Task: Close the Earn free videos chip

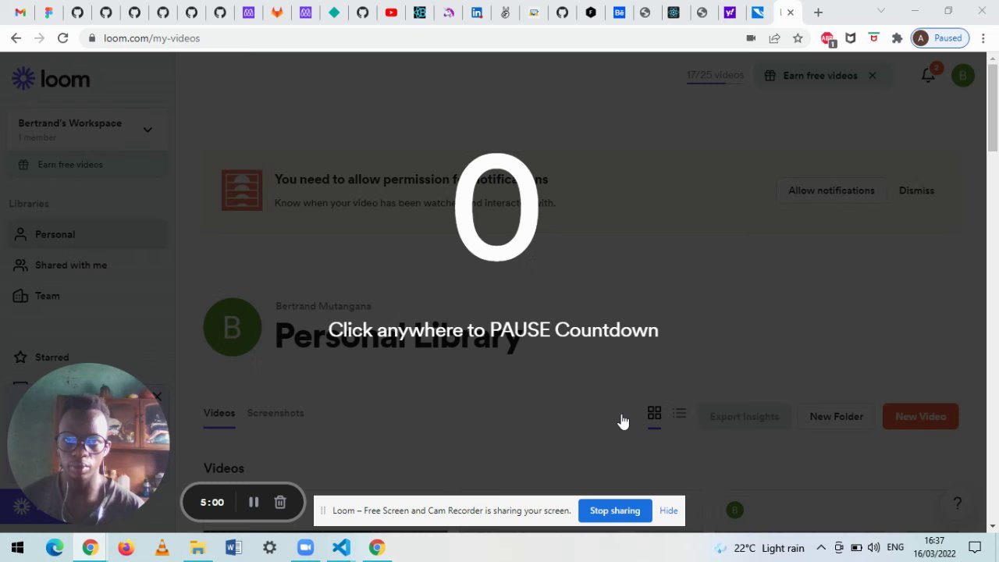Action: (x=872, y=76)
